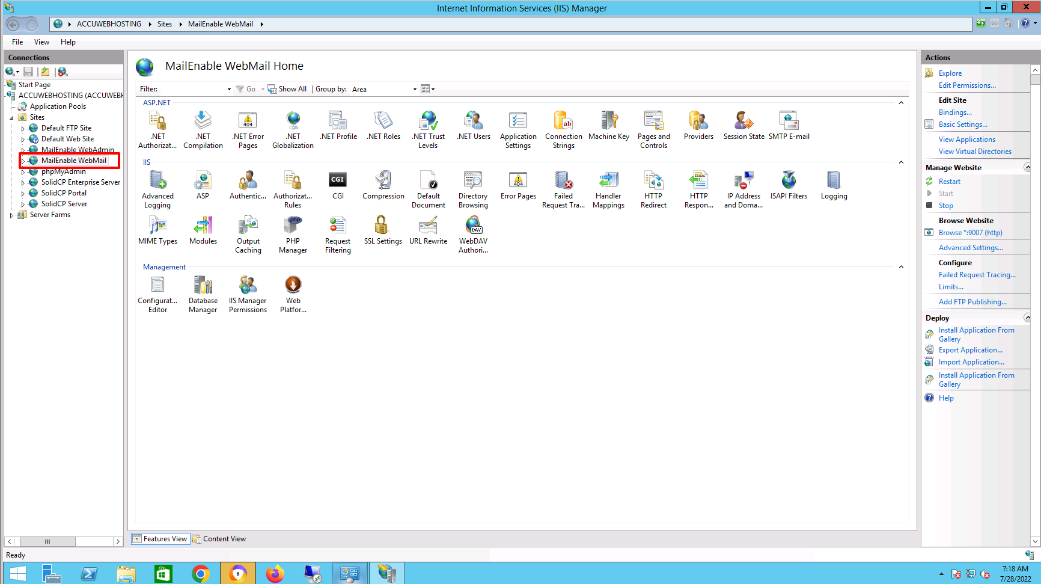Screen dimensions: 1041x584
Task: Open Database Manager
Action: click(x=203, y=294)
